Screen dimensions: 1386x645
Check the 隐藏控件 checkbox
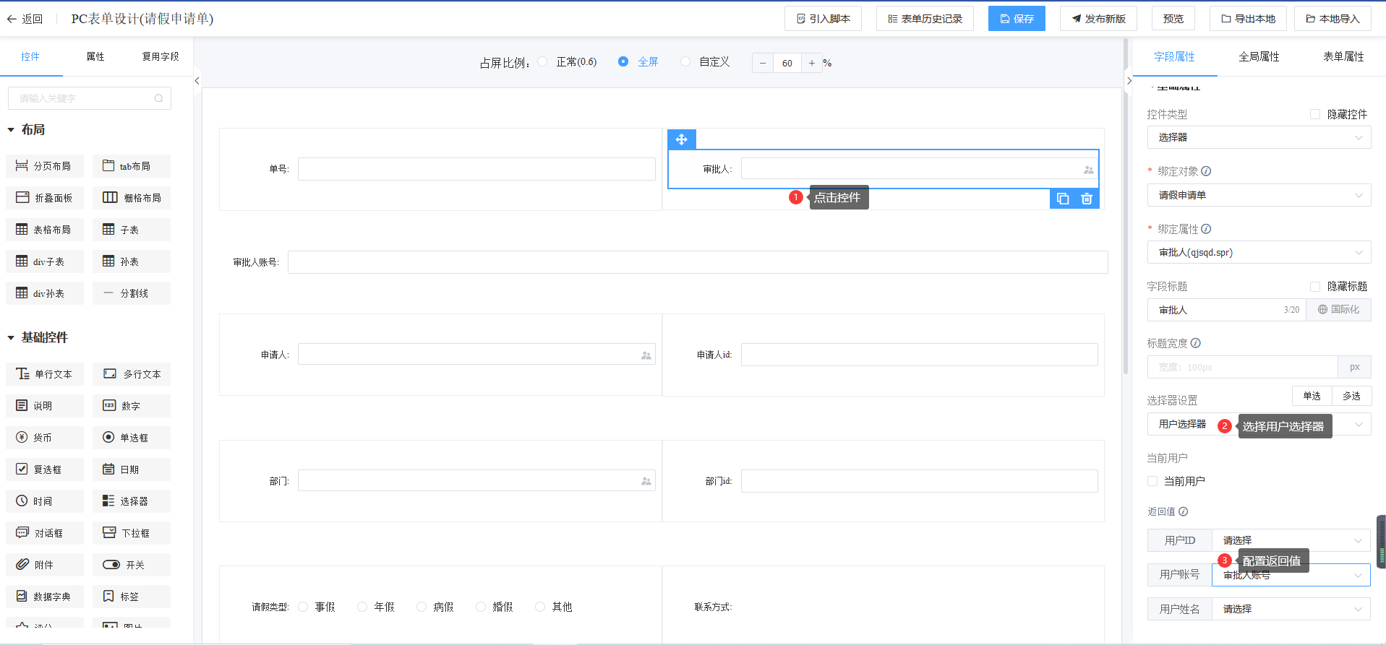[x=1315, y=114]
